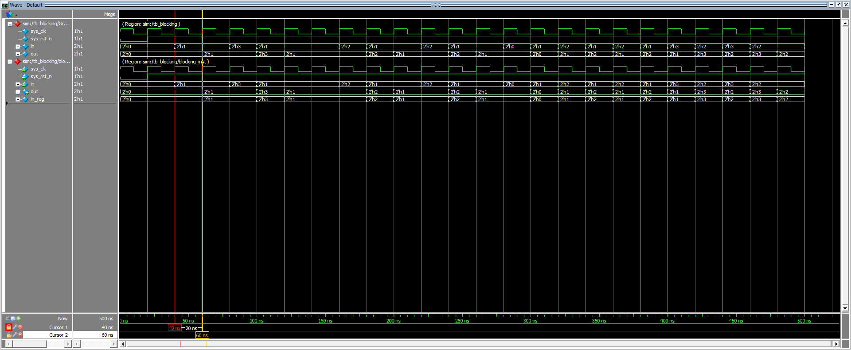This screenshot has width=851, height=350.
Task: Select the Cursor 1 name label
Action: (59, 328)
